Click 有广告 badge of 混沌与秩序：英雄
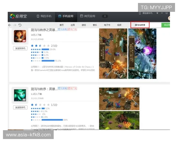178x142 pixels. (x=72, y=88)
